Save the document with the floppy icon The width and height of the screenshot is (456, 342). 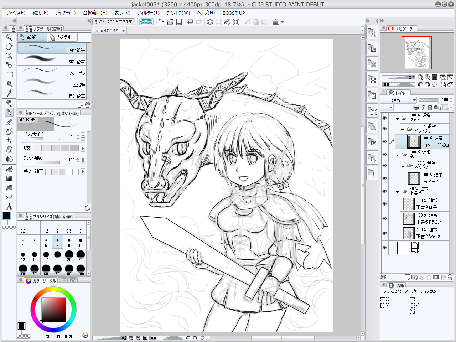(x=179, y=22)
